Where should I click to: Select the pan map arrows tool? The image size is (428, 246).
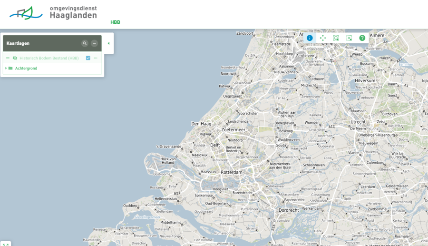pos(322,38)
